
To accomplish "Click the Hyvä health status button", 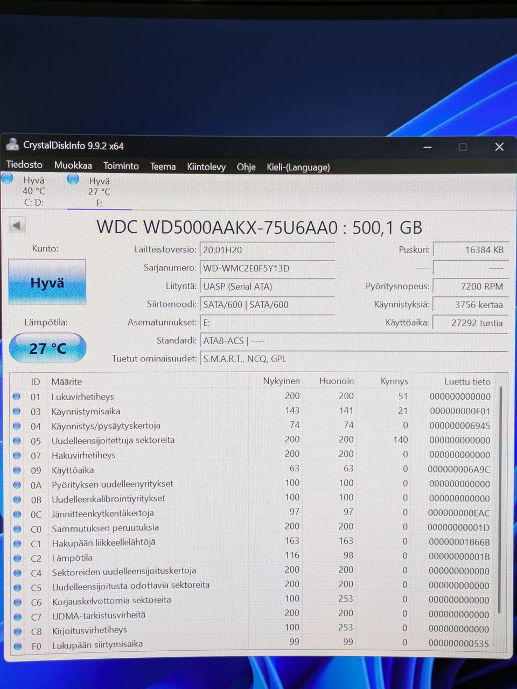I will click(47, 282).
